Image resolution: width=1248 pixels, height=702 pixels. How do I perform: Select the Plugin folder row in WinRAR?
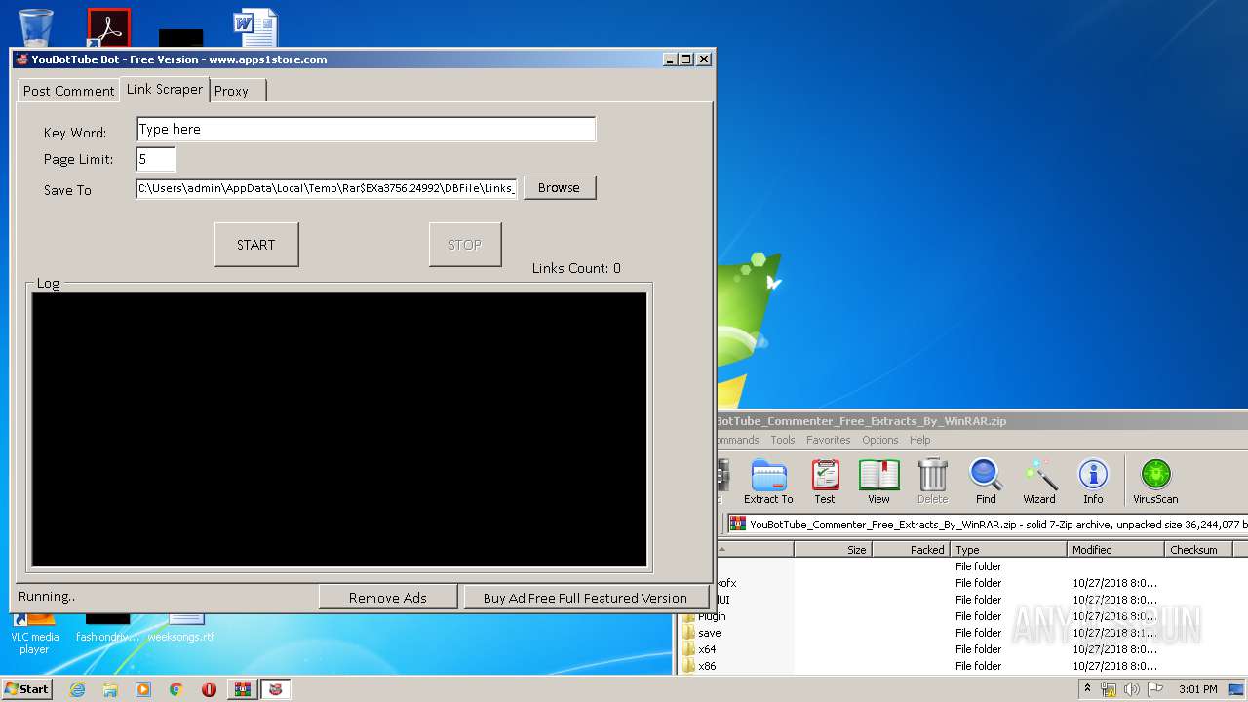[x=963, y=616]
